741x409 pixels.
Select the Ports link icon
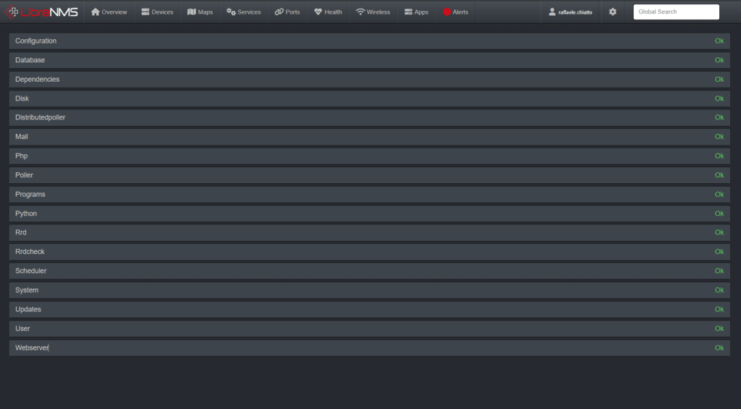[279, 12]
